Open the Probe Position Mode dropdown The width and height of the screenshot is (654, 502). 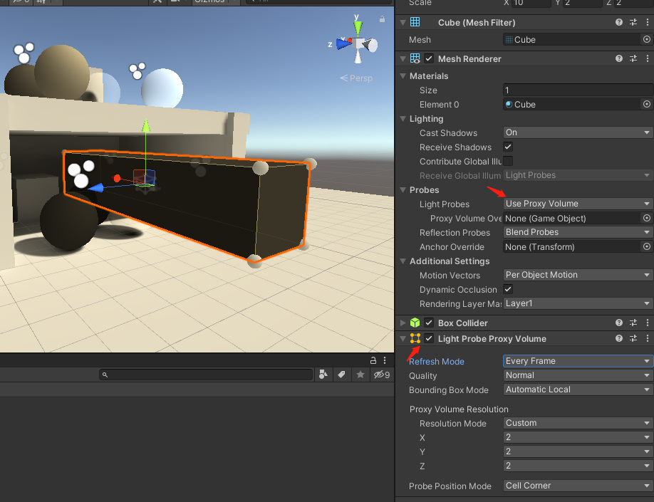point(577,486)
